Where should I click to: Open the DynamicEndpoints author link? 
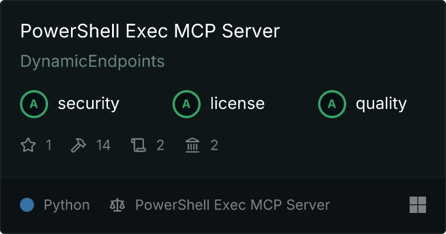coord(93,61)
